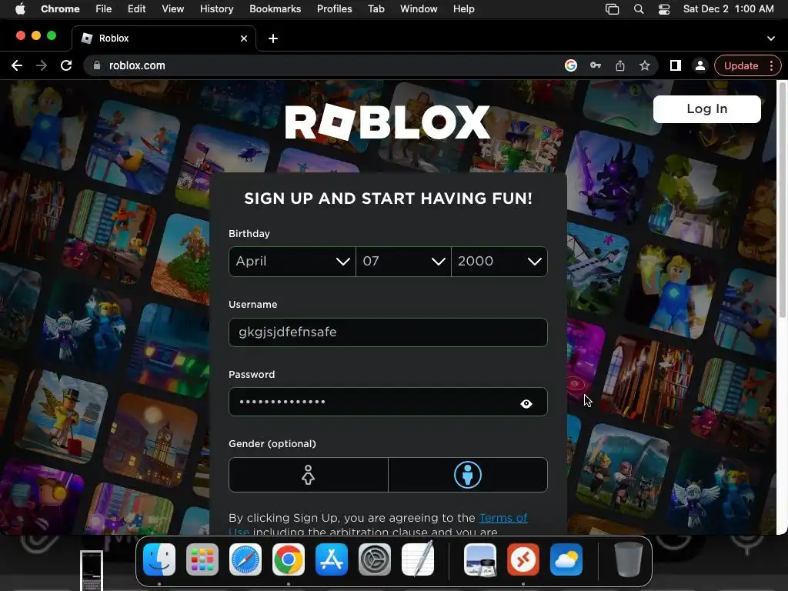The height and width of the screenshot is (591, 788).
Task: Open Chrome three-dot menu
Action: point(771,66)
